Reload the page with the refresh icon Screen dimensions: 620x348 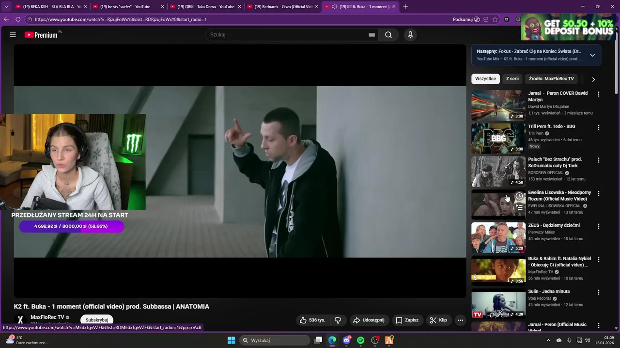click(18, 19)
